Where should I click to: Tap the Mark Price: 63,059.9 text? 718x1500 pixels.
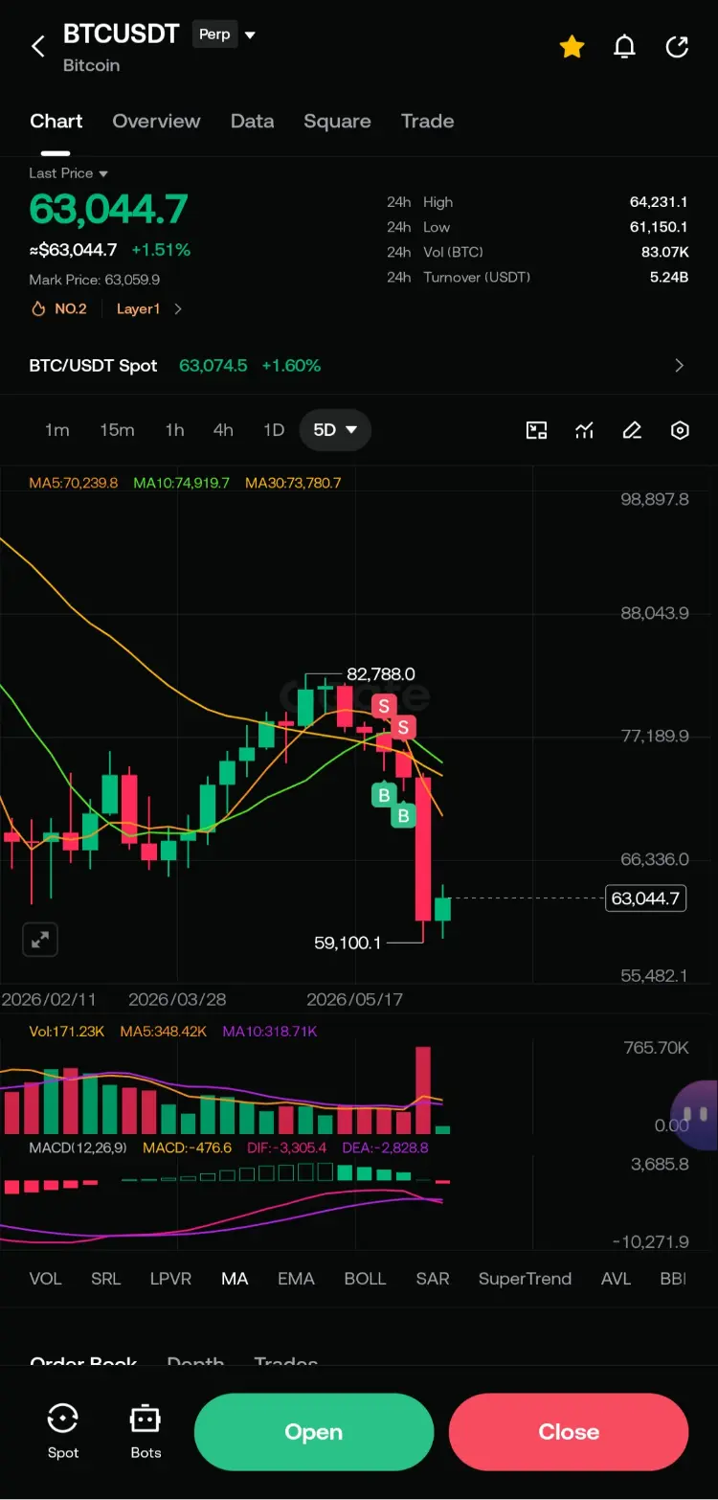pos(95,280)
